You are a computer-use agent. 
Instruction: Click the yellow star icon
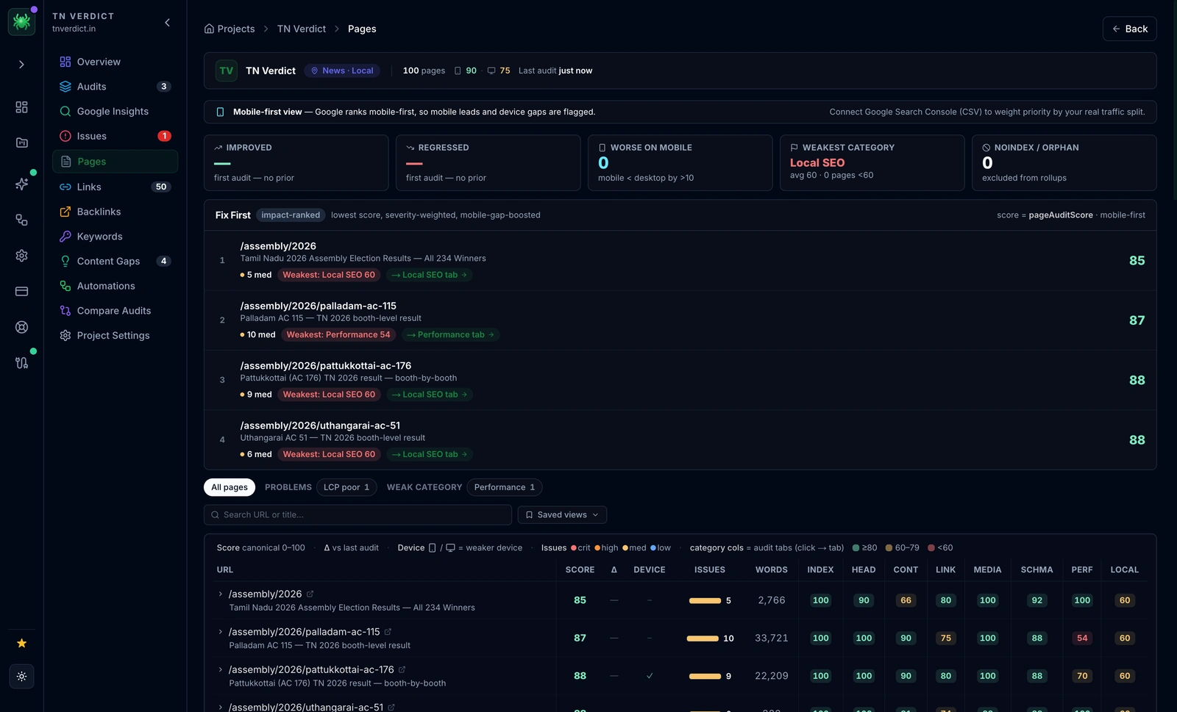[x=21, y=644]
